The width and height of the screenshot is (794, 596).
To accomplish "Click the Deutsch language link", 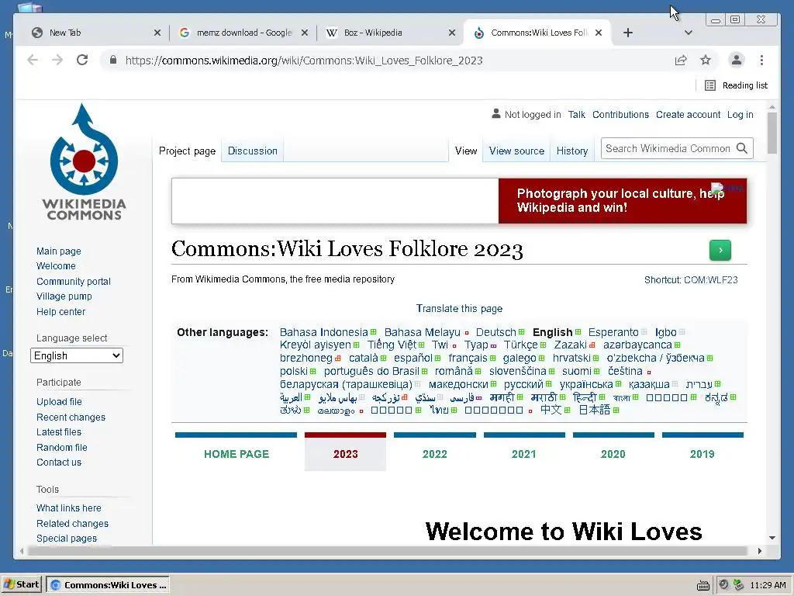I will pyautogui.click(x=495, y=332).
